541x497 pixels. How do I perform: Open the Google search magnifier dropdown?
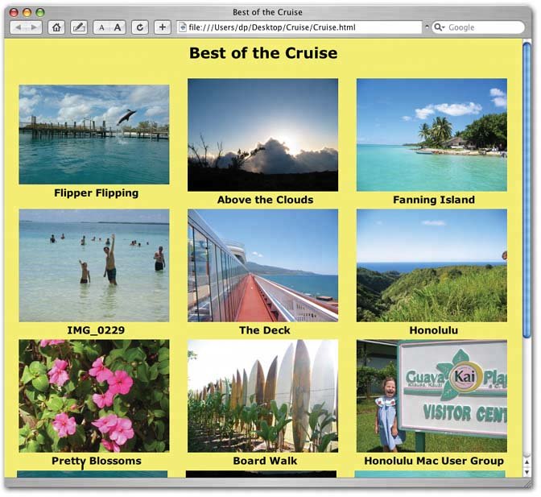coord(440,27)
